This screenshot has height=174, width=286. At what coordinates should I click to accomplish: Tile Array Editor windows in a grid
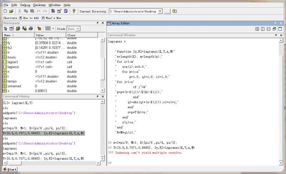coord(257,29)
